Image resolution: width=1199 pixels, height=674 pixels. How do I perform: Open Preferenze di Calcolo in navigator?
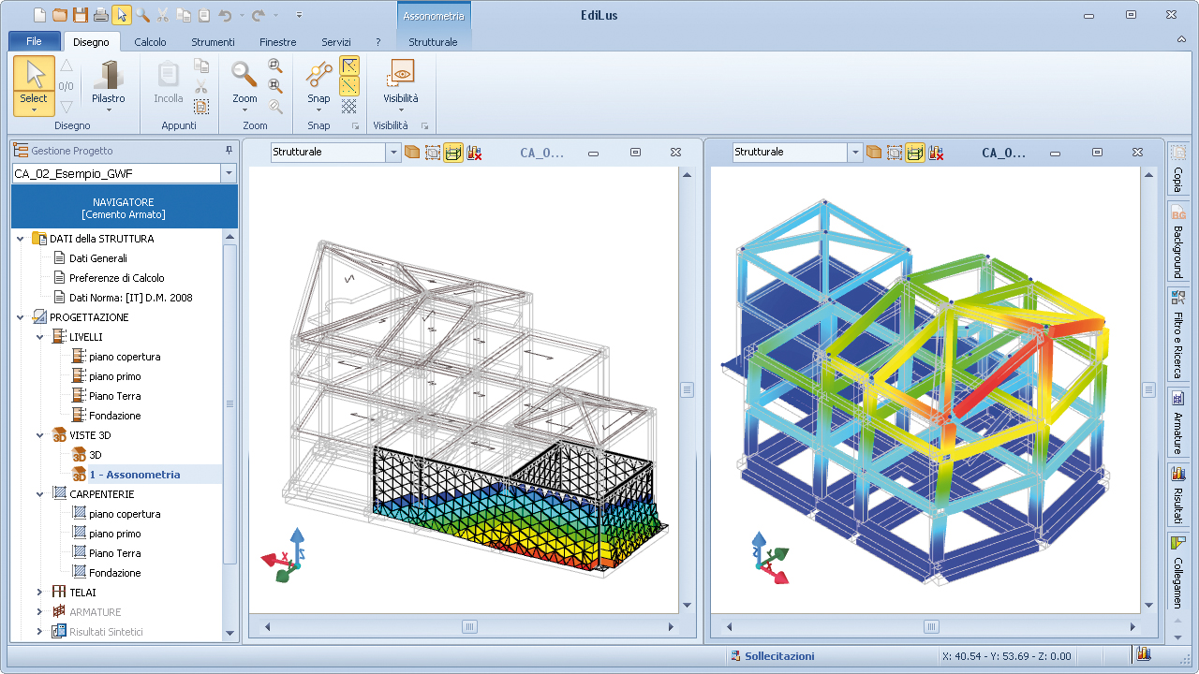click(117, 278)
